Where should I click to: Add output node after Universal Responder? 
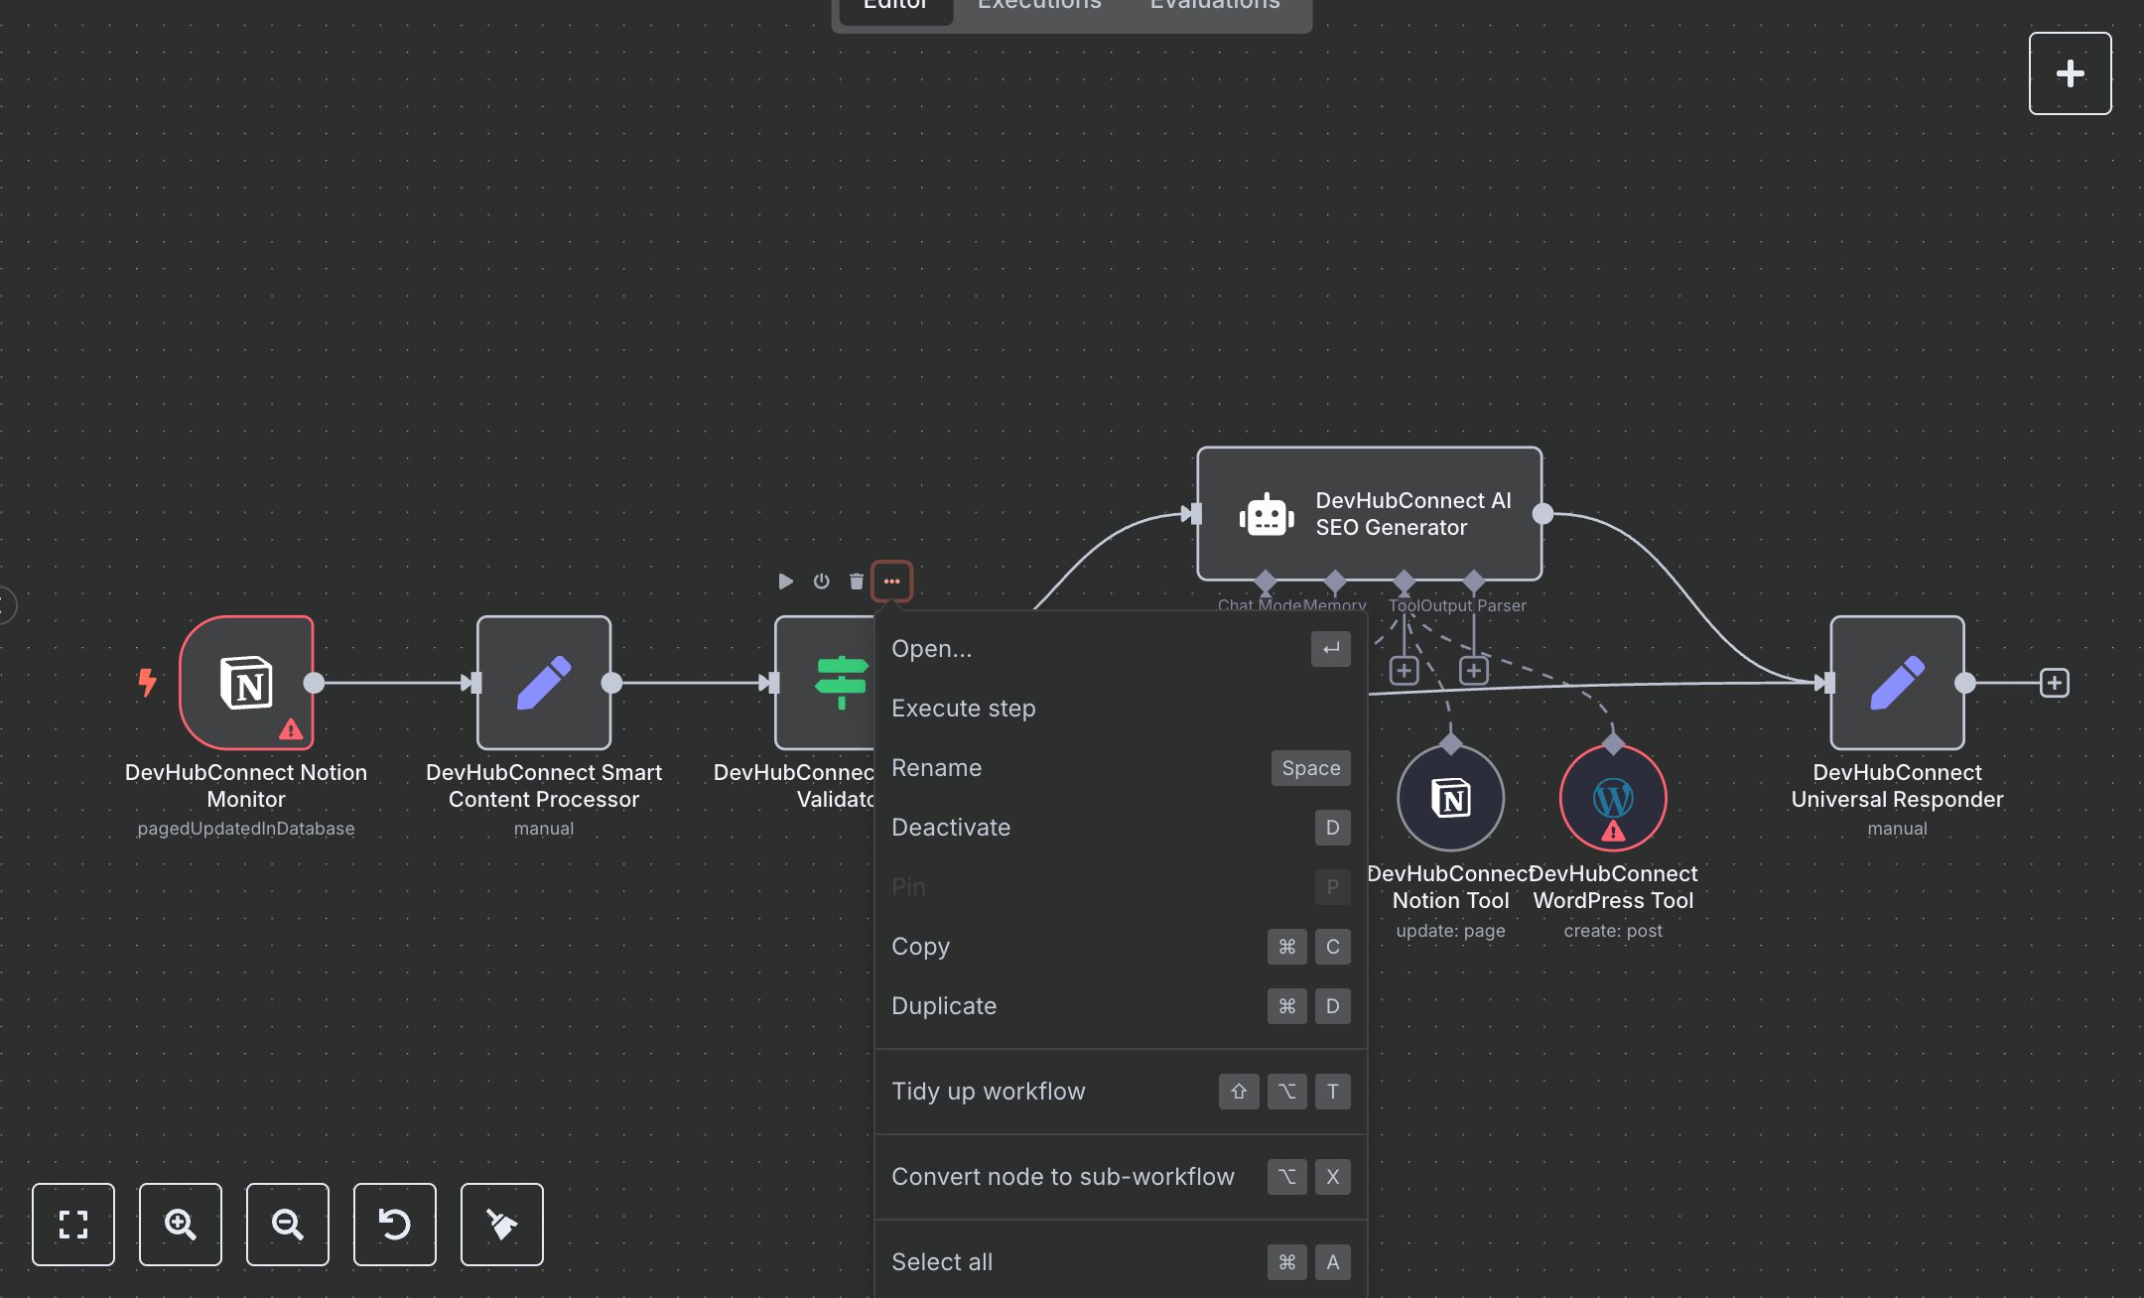pos(2054,682)
